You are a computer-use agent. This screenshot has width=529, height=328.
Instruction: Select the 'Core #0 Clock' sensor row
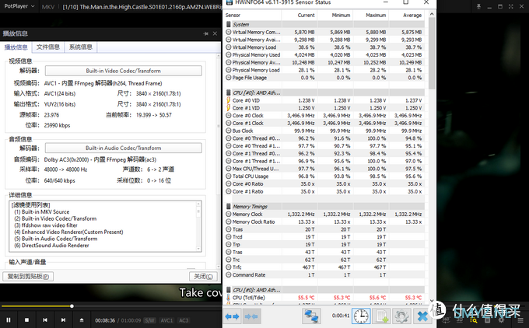[324, 115]
